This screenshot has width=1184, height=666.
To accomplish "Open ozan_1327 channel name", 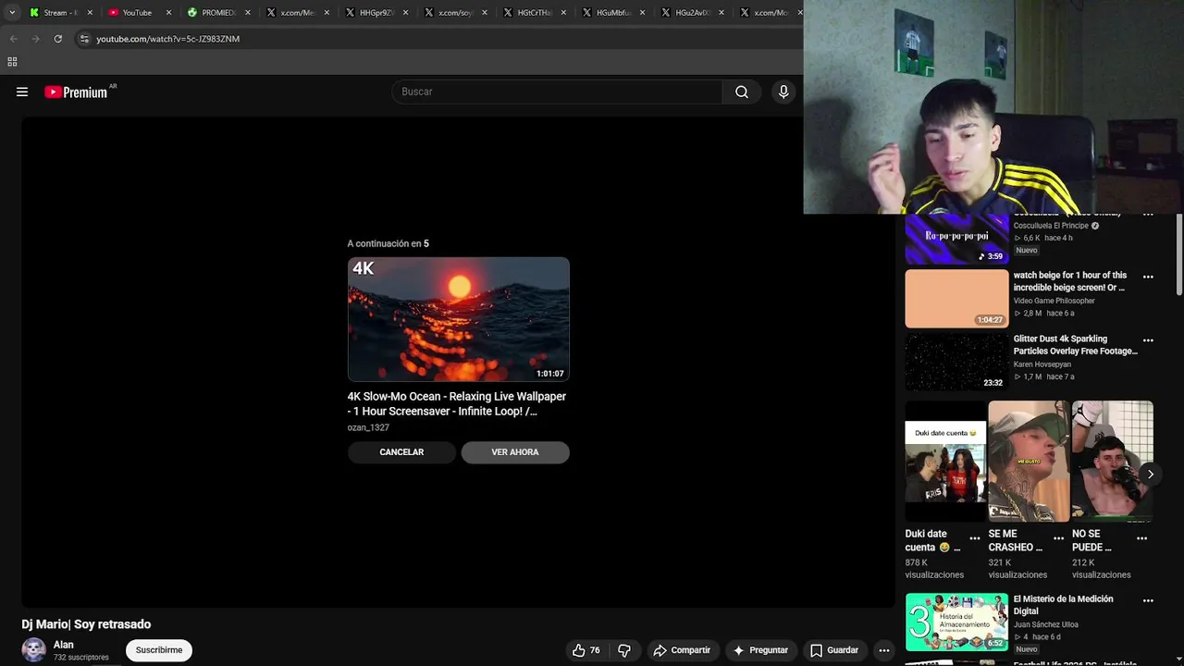I will click(368, 427).
